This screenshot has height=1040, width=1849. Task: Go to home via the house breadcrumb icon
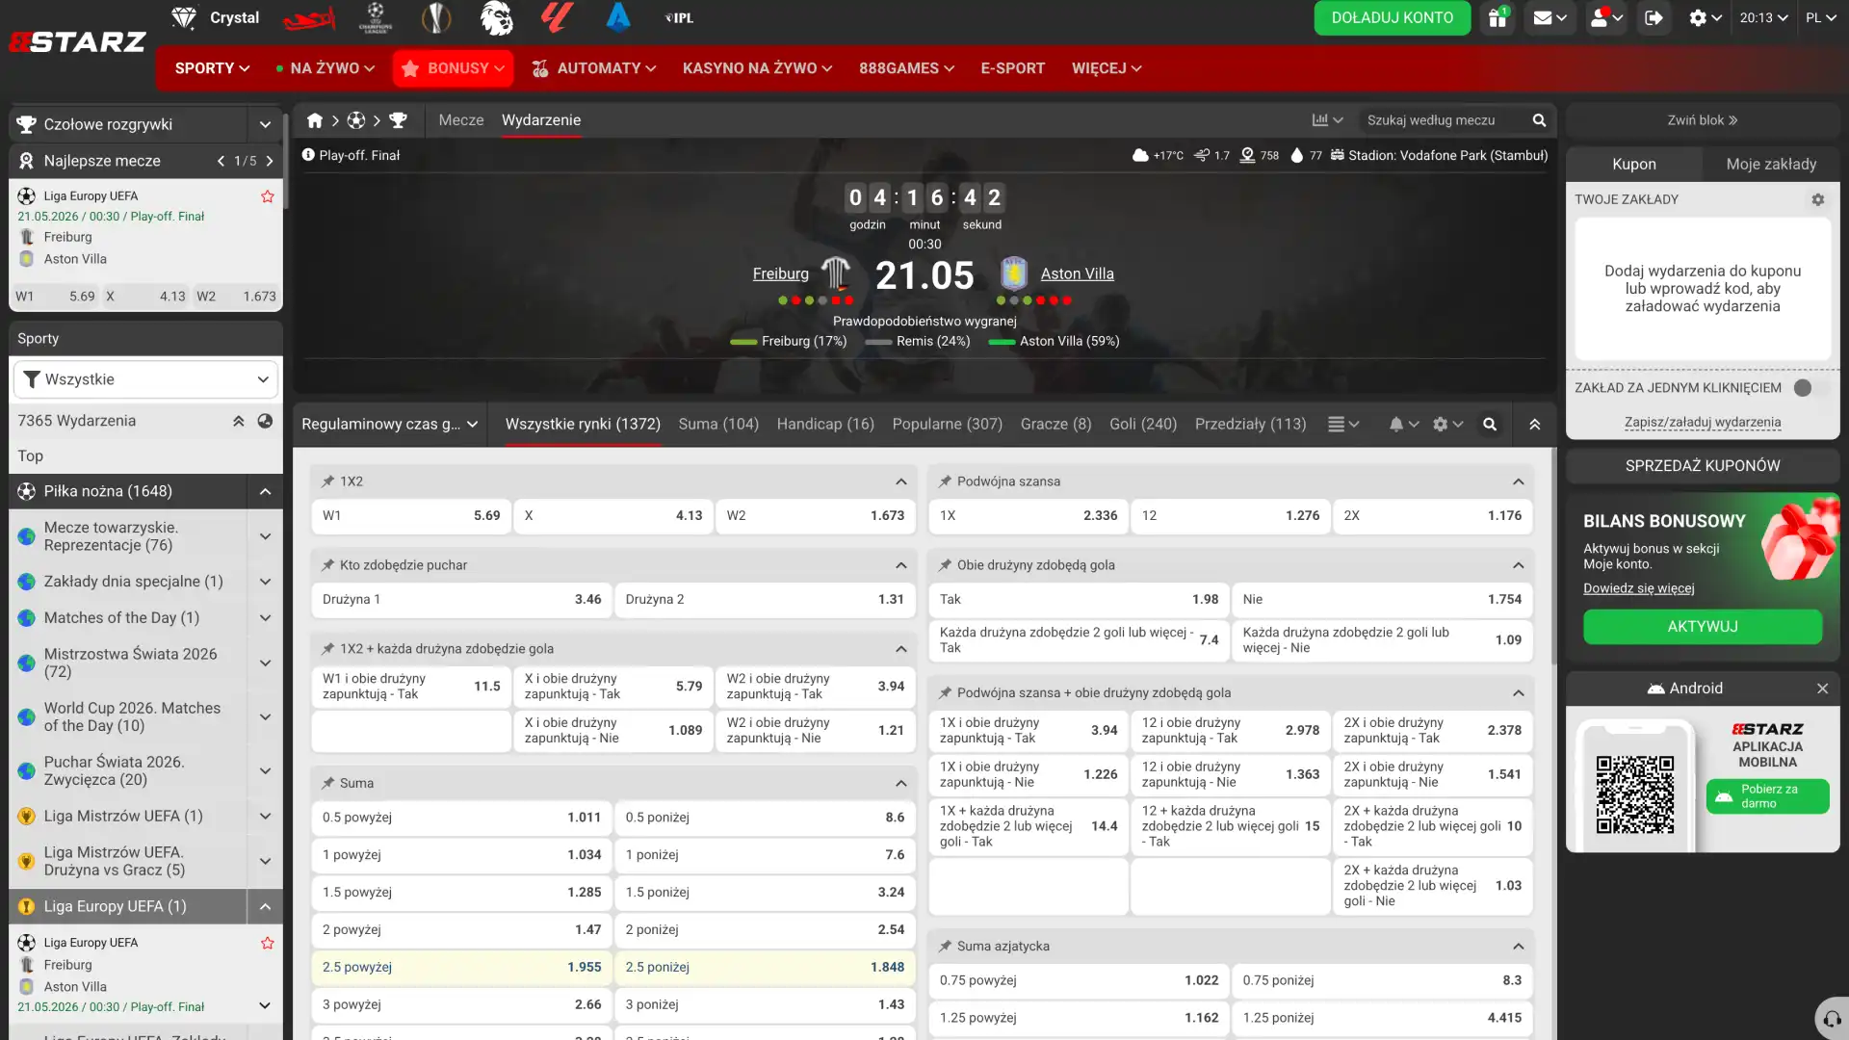[315, 120]
